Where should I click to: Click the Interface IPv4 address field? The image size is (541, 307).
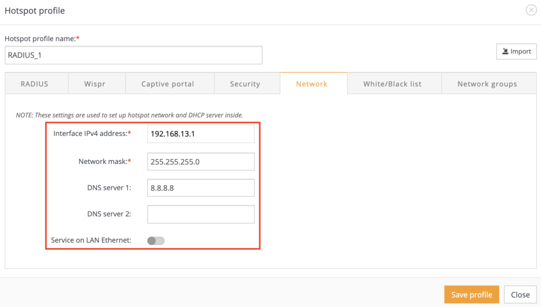pyautogui.click(x=201, y=134)
